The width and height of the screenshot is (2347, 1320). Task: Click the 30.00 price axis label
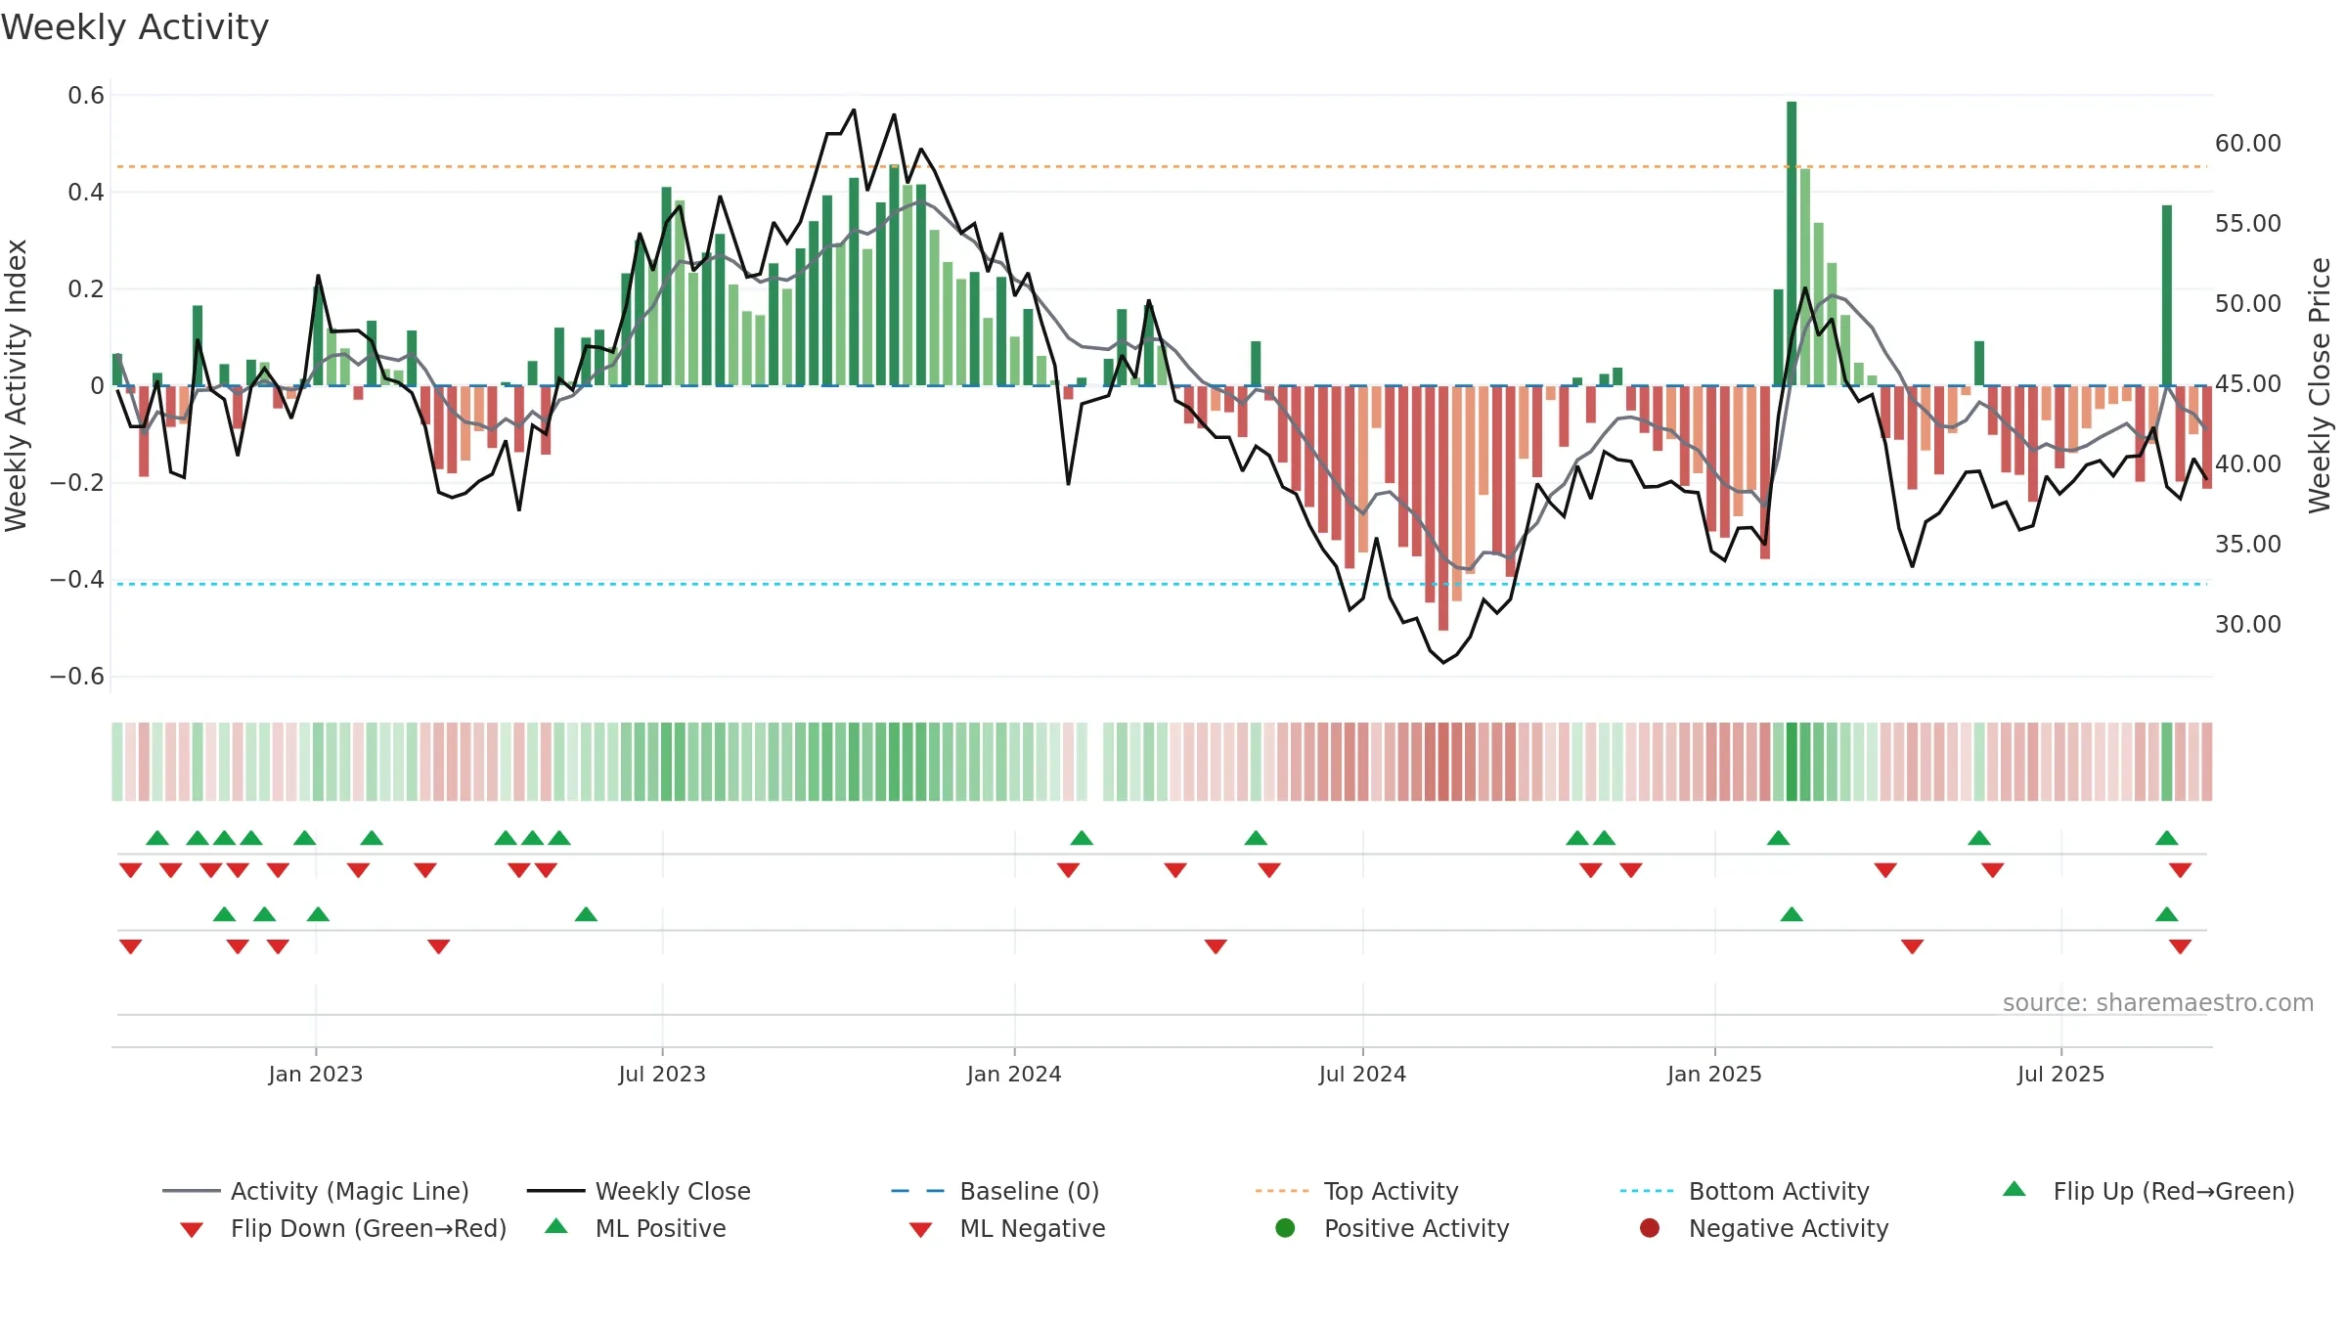[2248, 624]
